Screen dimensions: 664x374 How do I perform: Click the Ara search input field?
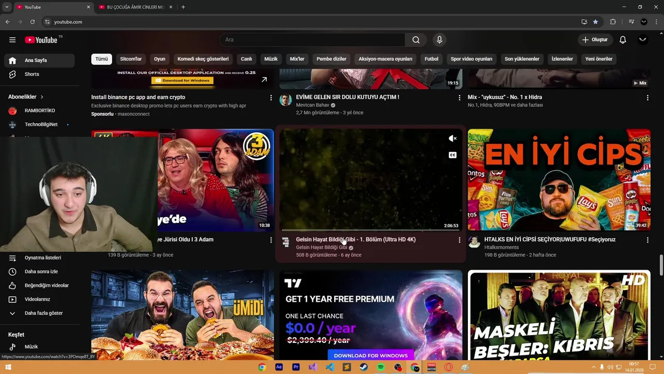point(312,40)
